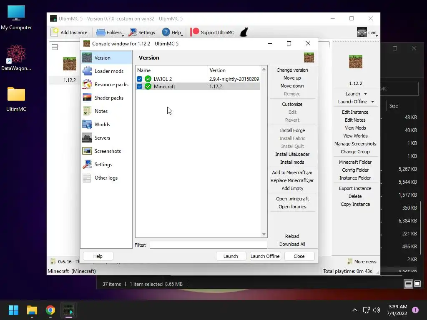Image resolution: width=427 pixels, height=320 pixels.
Task: Select the 1.12.2 instance grass block icon
Action: coord(70,64)
